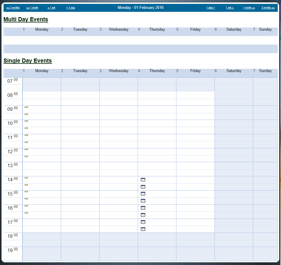Select Friday 19:00 time slot
Screen dimensions: 281x265
point(195,251)
